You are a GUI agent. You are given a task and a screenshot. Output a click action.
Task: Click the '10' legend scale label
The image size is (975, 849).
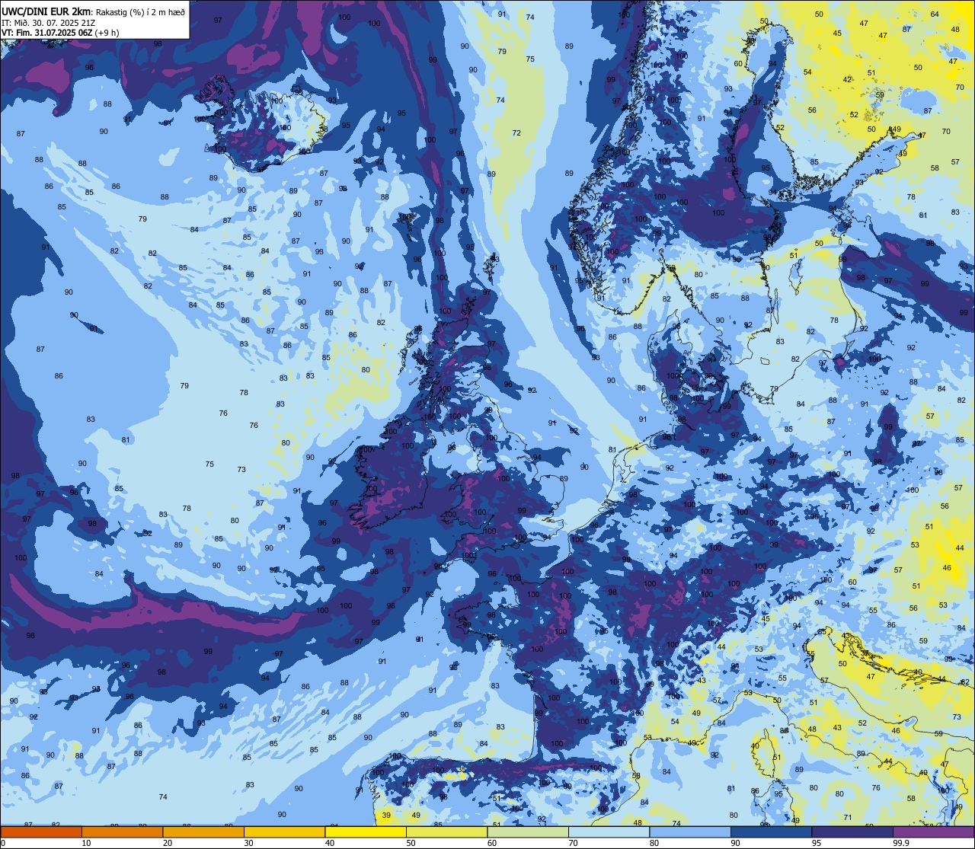point(87,843)
